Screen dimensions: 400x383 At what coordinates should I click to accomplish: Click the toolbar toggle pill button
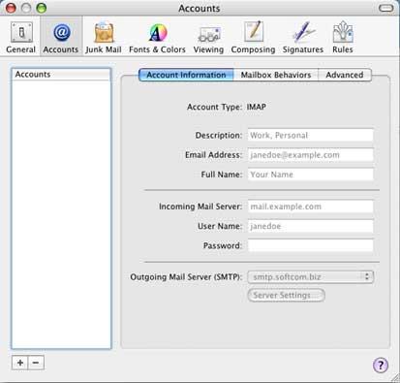tap(385, 8)
